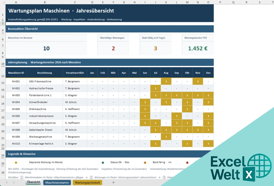Click Werkzeugmaschine August maintenance cell
The image size is (274, 186).
[x=166, y=137]
